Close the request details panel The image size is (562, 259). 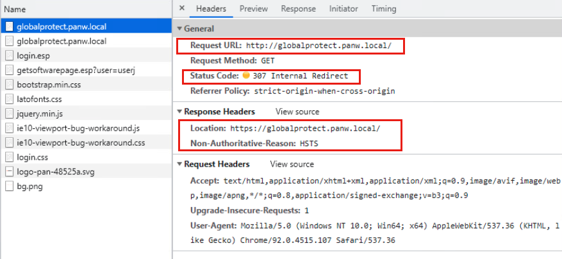pyautogui.click(x=182, y=9)
